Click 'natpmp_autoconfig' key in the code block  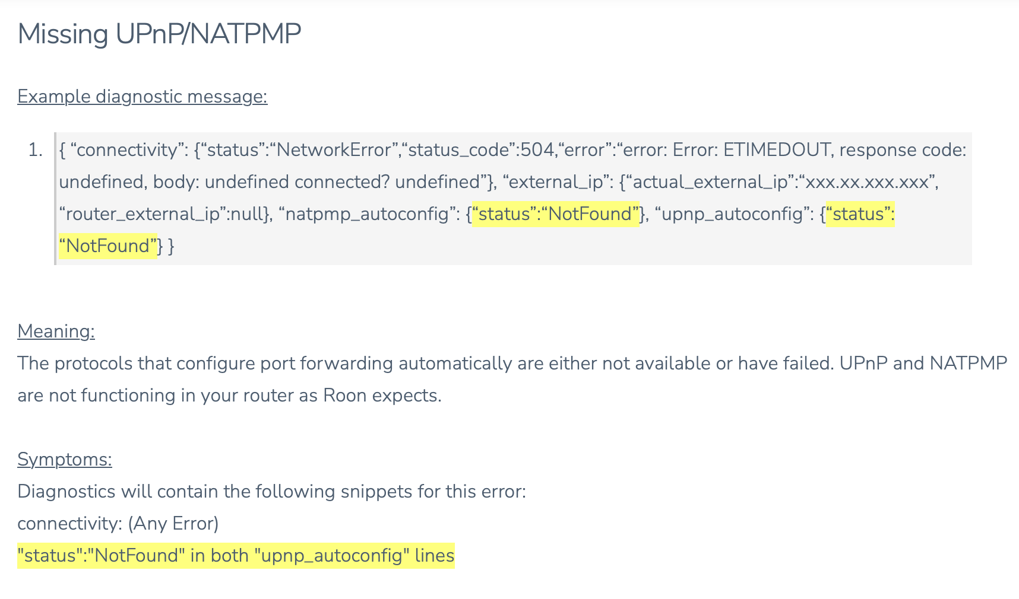pos(367,214)
